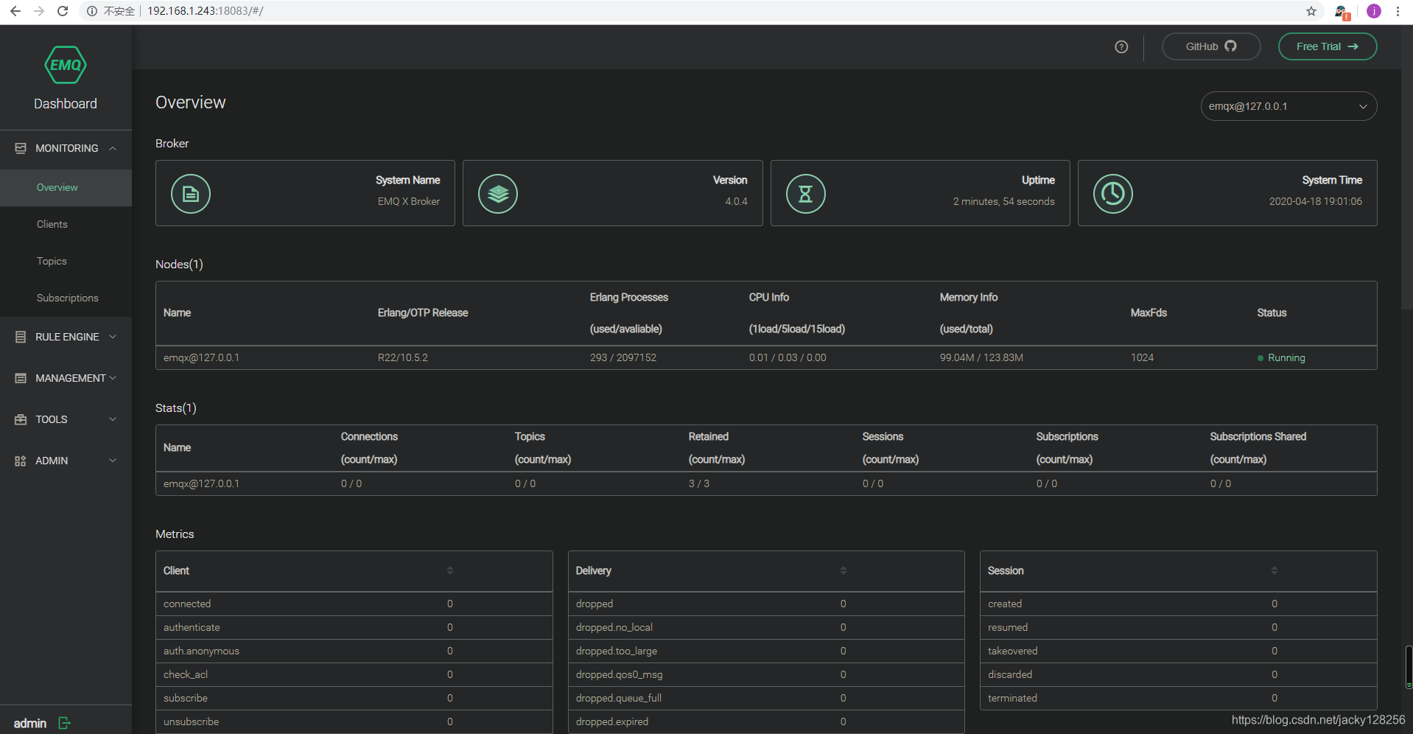Open the Topics page
Image resolution: width=1413 pixels, height=734 pixels.
pos(52,261)
